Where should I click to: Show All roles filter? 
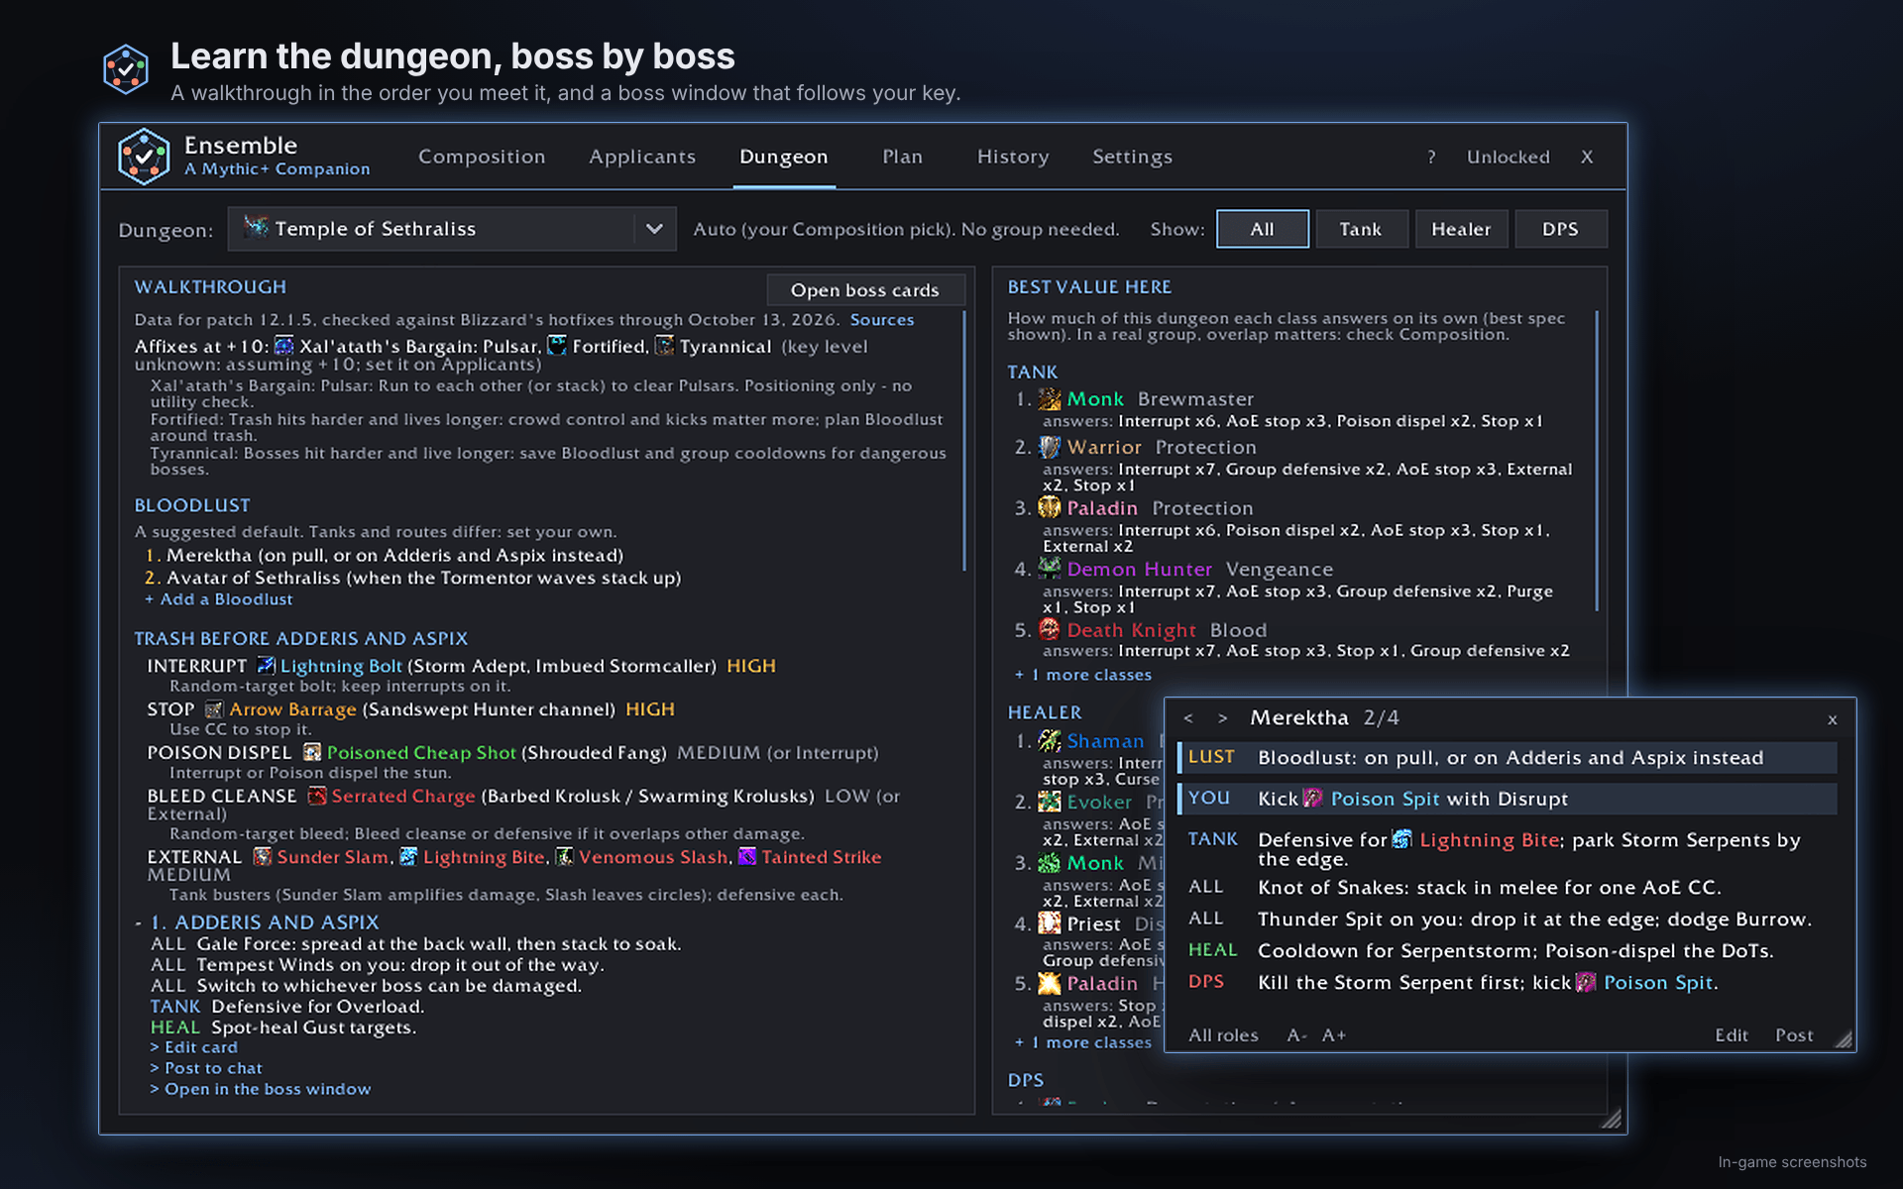1262,229
